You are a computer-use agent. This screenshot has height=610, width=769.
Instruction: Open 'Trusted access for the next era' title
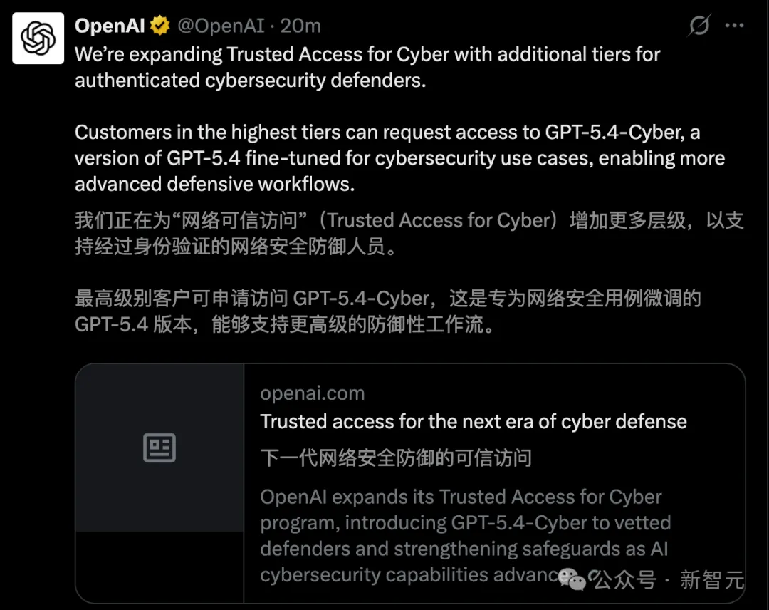point(474,421)
